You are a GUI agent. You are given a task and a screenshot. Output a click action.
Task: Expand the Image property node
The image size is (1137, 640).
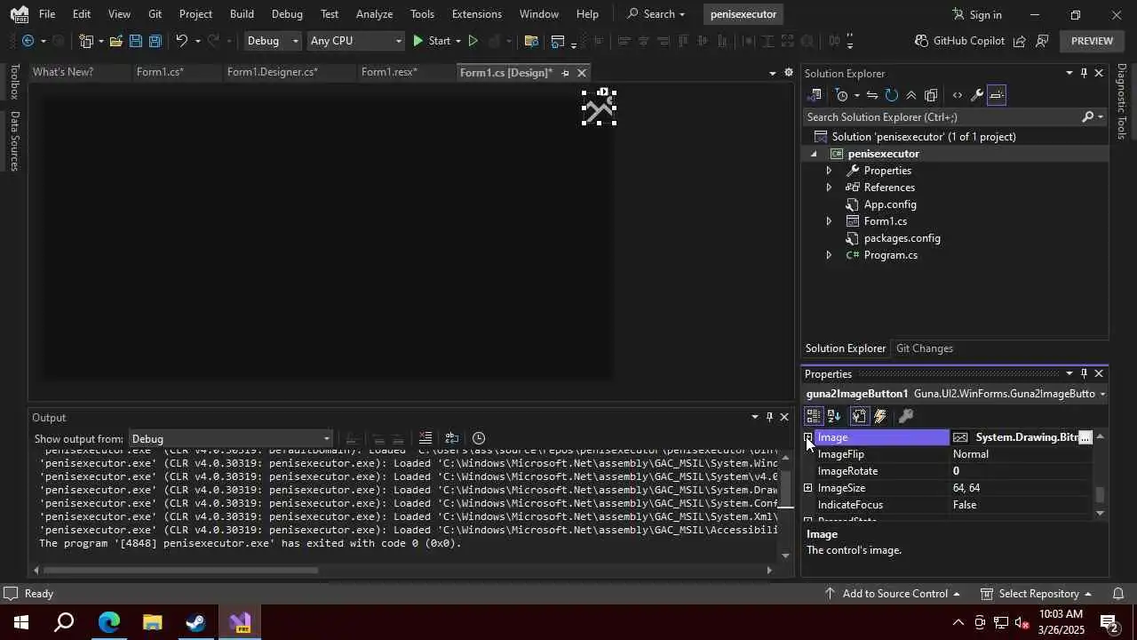click(x=808, y=437)
